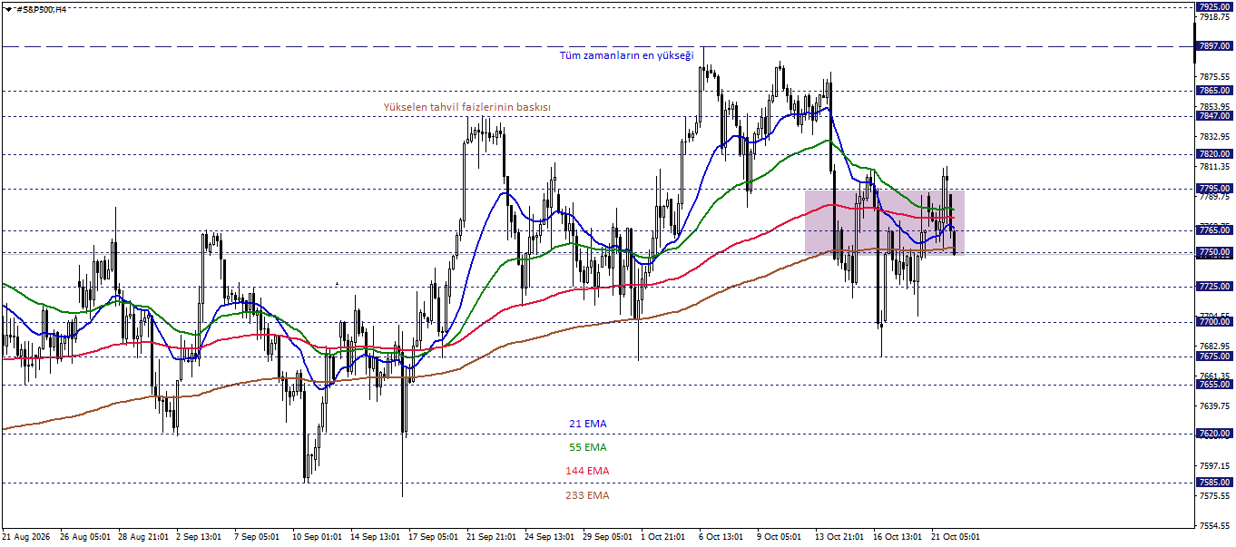Select the 7700.00 price level label

coord(1214,322)
